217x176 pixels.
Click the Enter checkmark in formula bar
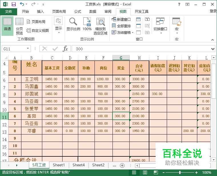pyautogui.click(x=55, y=49)
